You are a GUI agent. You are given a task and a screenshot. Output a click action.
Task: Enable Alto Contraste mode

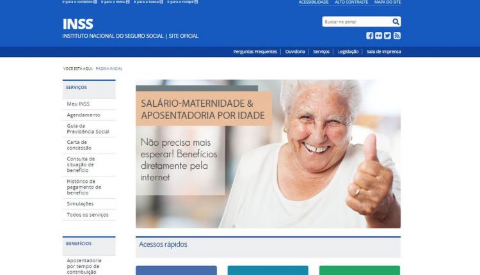pos(351,2)
